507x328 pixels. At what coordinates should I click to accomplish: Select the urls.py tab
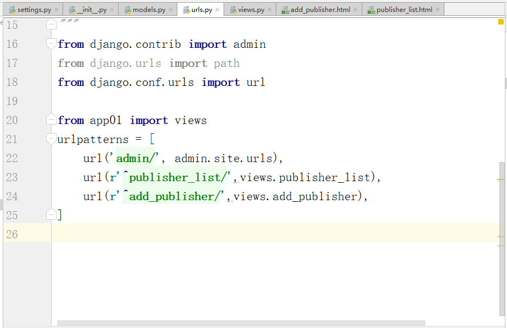click(x=202, y=10)
